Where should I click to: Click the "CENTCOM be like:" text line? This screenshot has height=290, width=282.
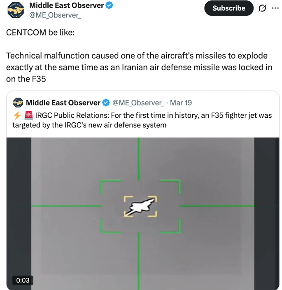coord(40,32)
